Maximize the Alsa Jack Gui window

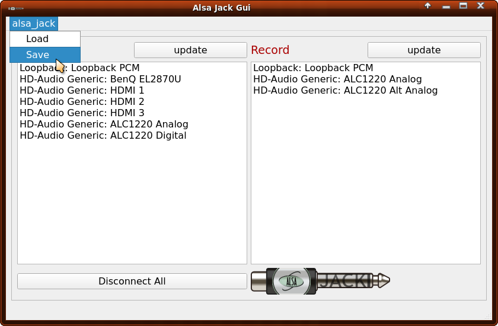pos(464,6)
